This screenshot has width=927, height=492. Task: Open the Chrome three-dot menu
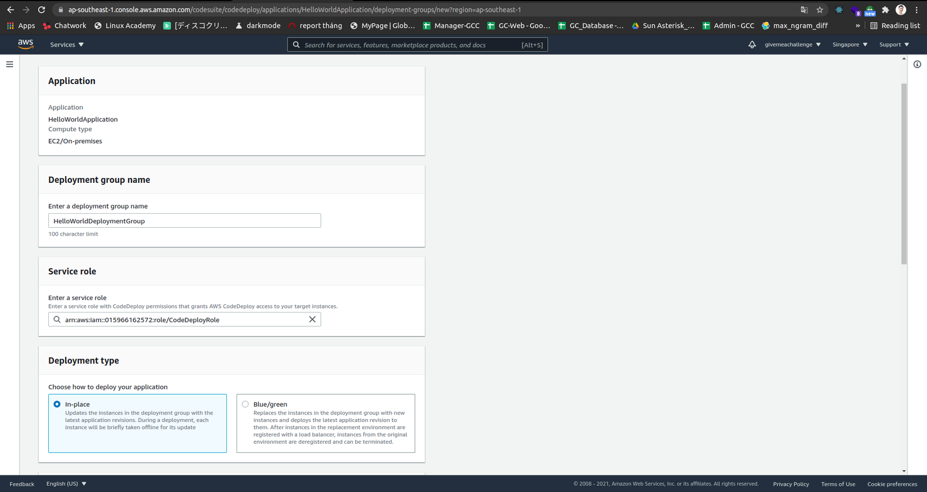click(x=916, y=10)
